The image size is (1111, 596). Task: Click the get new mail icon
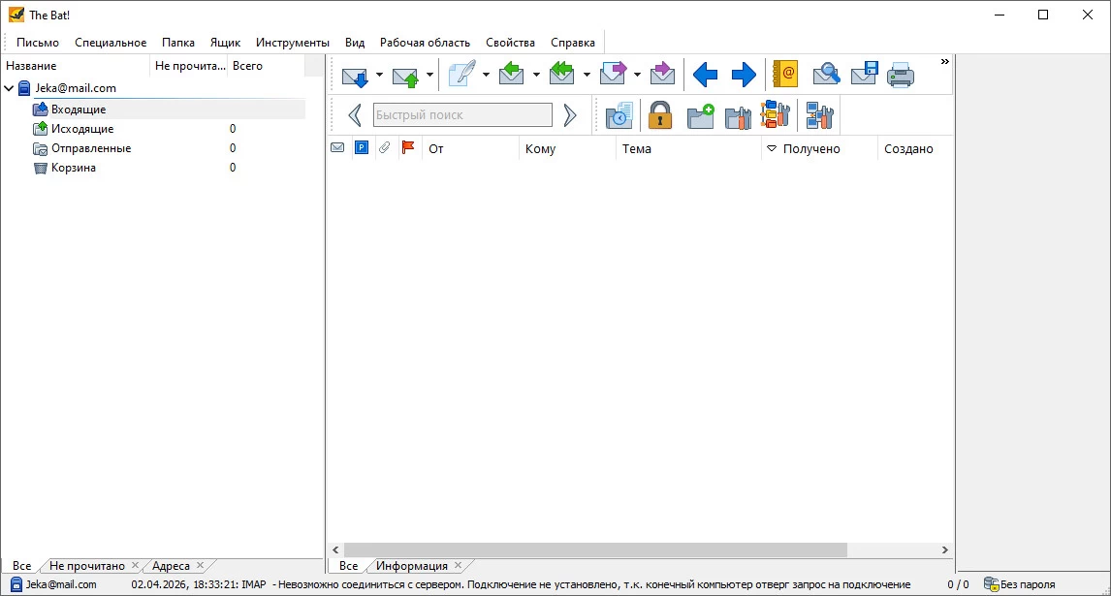pos(355,75)
